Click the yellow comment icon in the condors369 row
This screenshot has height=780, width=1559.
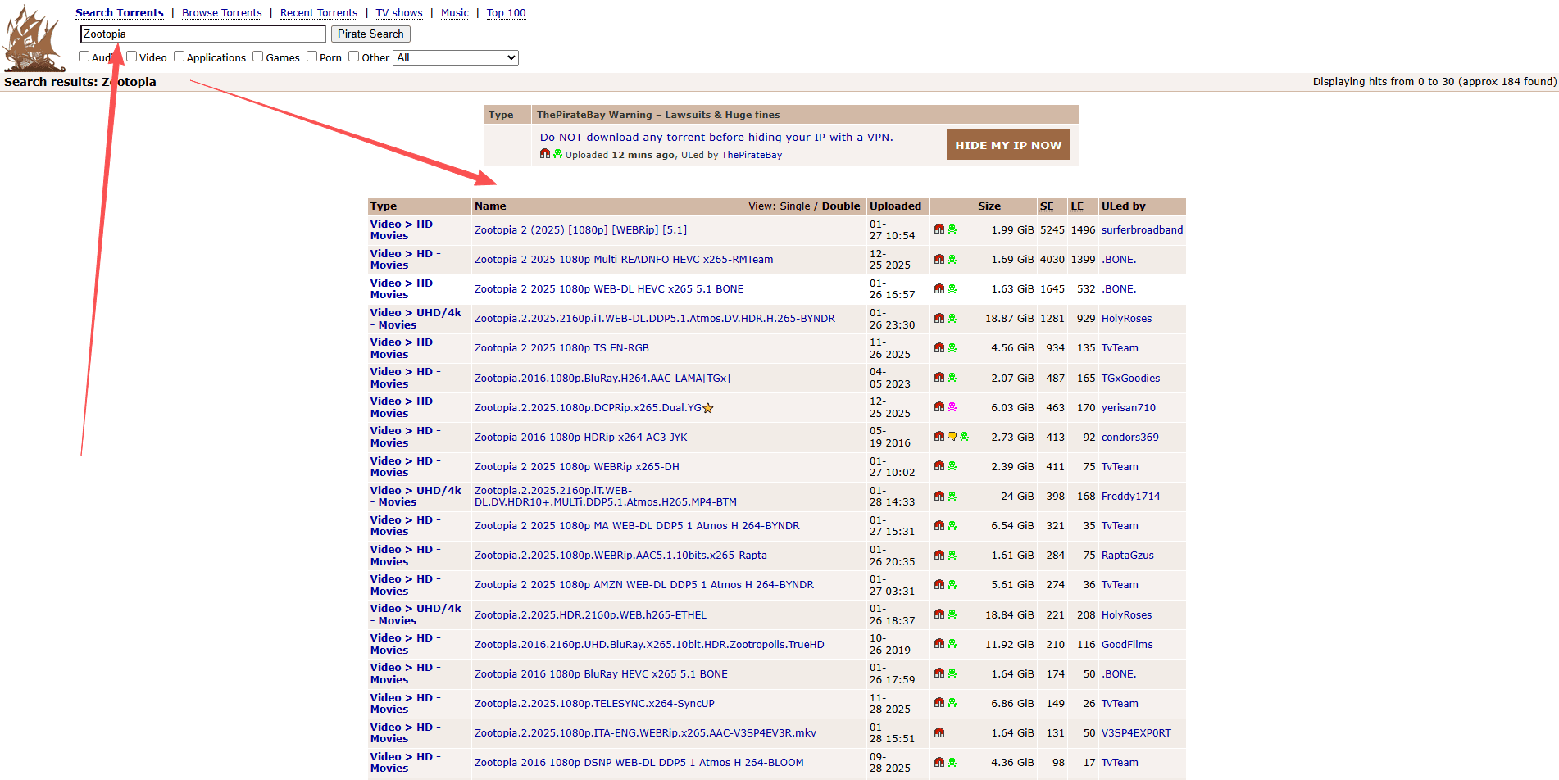(x=952, y=437)
